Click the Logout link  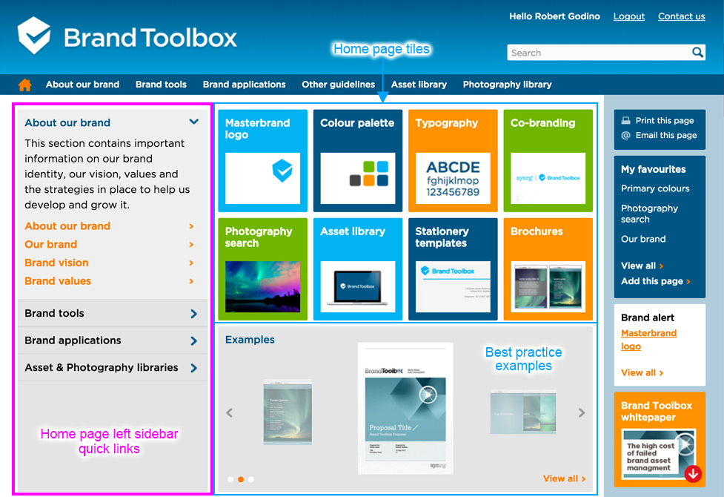point(629,16)
